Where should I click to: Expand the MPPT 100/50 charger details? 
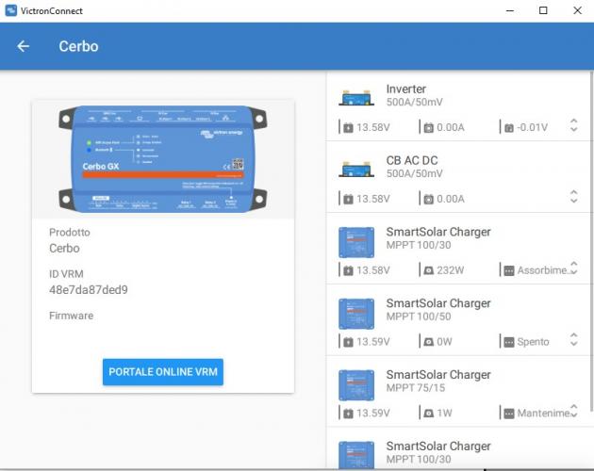point(573,340)
